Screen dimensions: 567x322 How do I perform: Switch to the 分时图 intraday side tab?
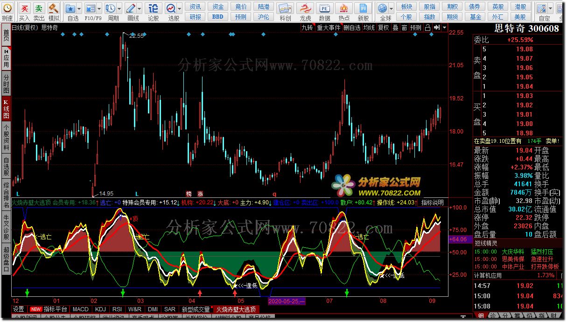(x=6, y=84)
